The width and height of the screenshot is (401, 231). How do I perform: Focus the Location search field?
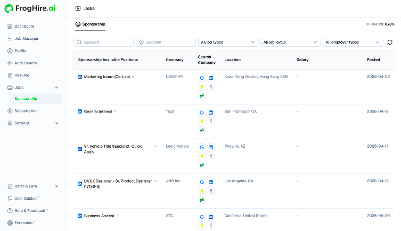166,42
